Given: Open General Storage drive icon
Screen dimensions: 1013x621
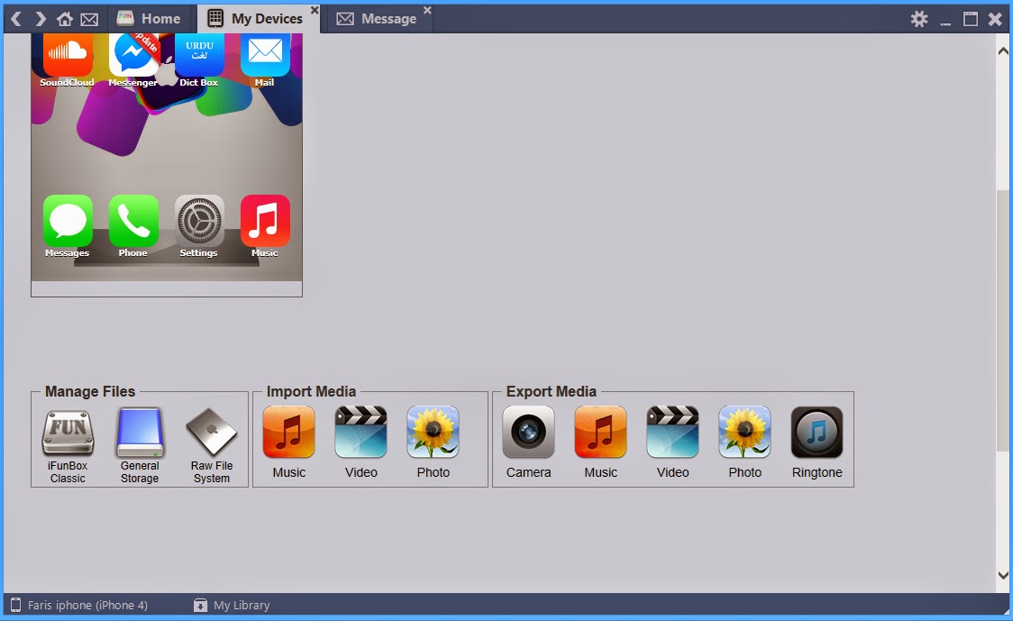Looking at the screenshot, I should pyautogui.click(x=140, y=433).
